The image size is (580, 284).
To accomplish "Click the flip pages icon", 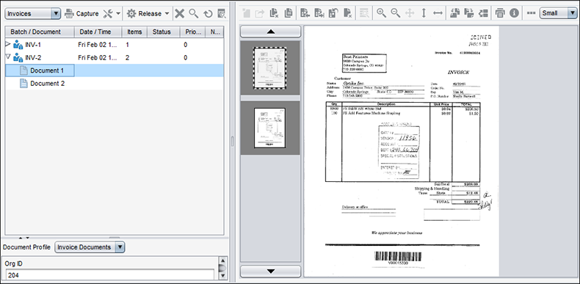I will pos(469,13).
